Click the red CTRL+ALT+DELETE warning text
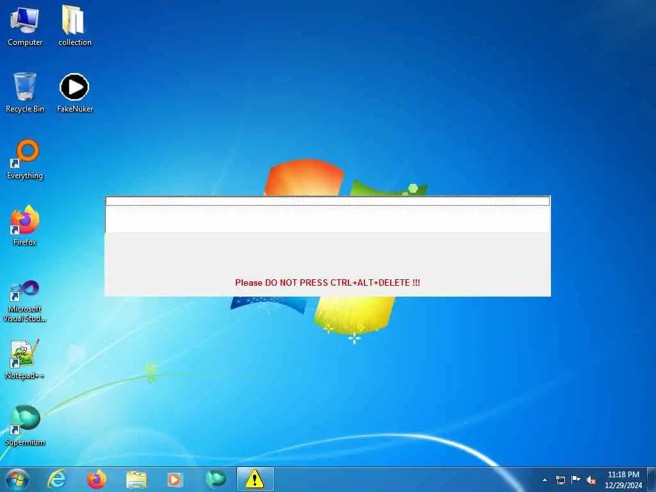Screen dimensions: 656x492 (327, 283)
